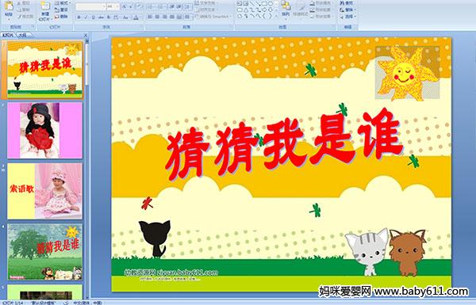The image size is (476, 305).
Task: Toggle Strikethrough formatting
Action: (x=101, y=17)
